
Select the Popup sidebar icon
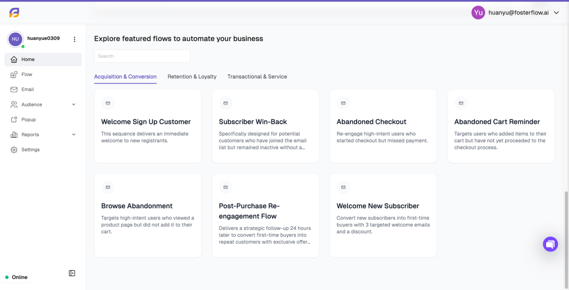pyautogui.click(x=14, y=119)
